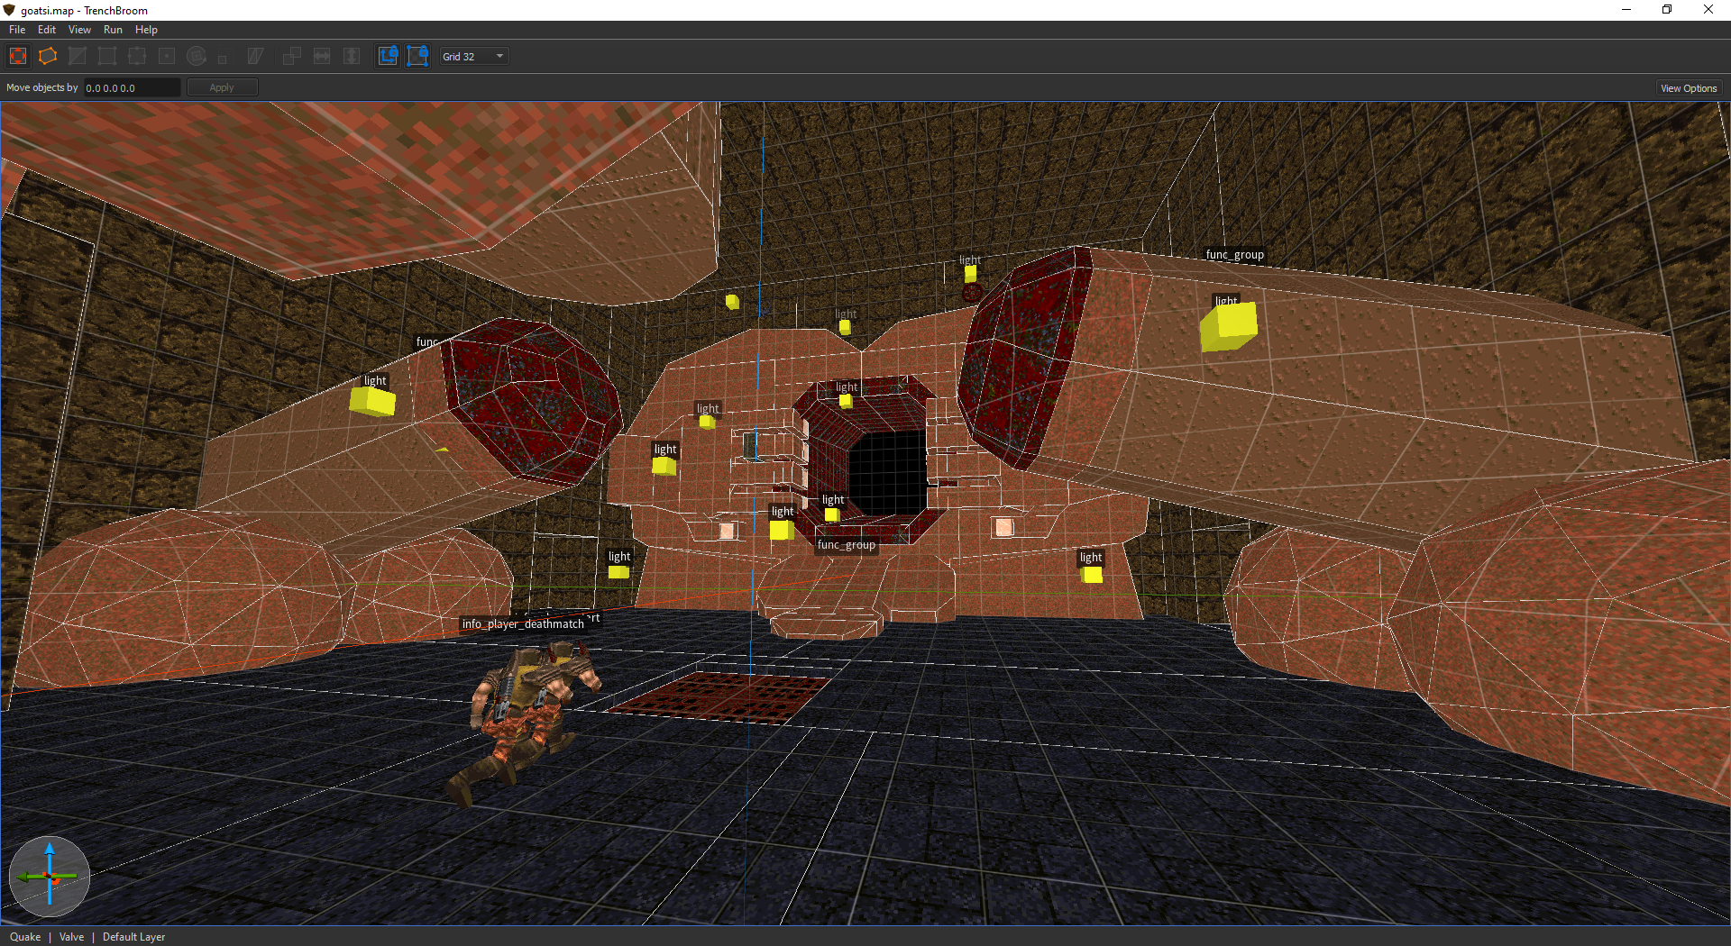Select the Shear tool
The height and width of the screenshot is (946, 1731).
point(255,56)
